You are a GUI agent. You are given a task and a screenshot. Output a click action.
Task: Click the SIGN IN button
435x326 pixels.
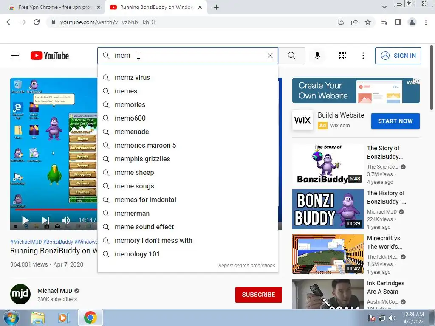pyautogui.click(x=398, y=56)
